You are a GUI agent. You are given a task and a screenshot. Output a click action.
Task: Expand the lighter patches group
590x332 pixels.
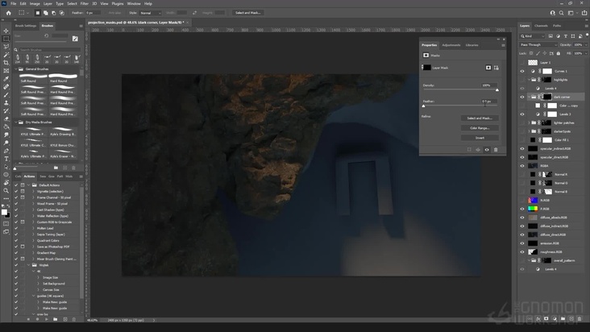click(529, 123)
